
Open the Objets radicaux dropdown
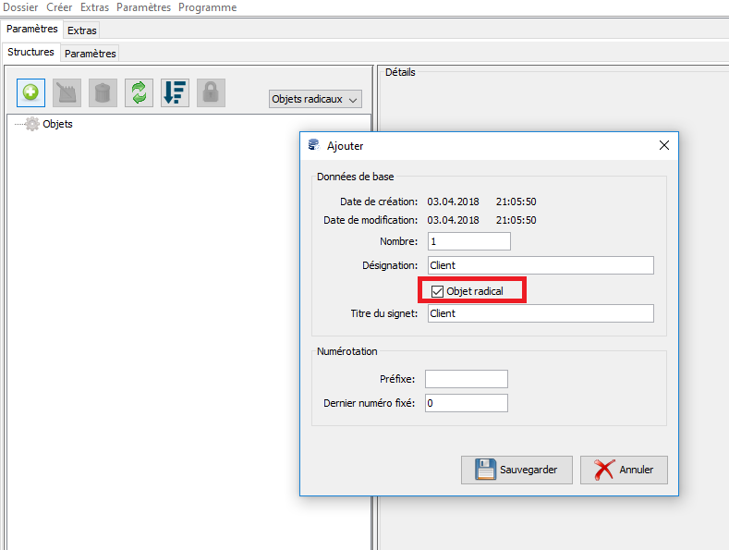[315, 99]
